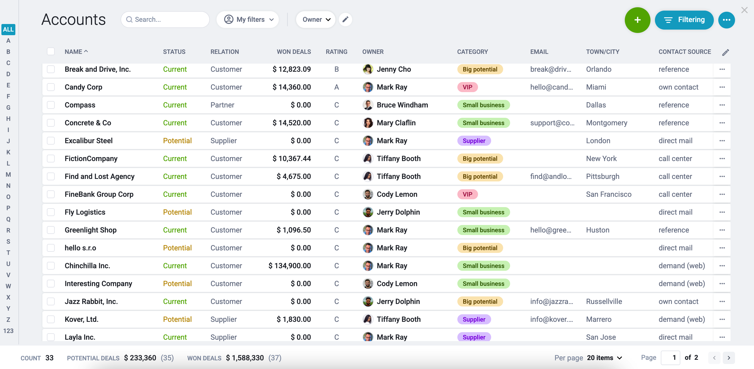Viewport: 754px width, 369px height.
Task: Go to the next page arrow
Action: coord(729,358)
